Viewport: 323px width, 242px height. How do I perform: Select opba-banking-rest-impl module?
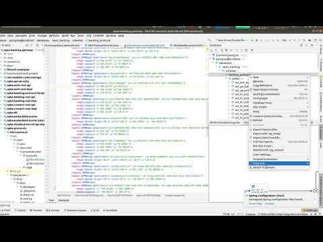(x=22, y=101)
